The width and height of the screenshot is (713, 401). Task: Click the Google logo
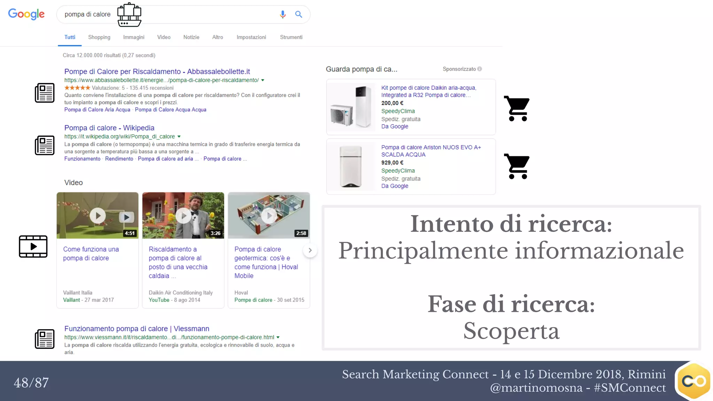[x=26, y=14]
